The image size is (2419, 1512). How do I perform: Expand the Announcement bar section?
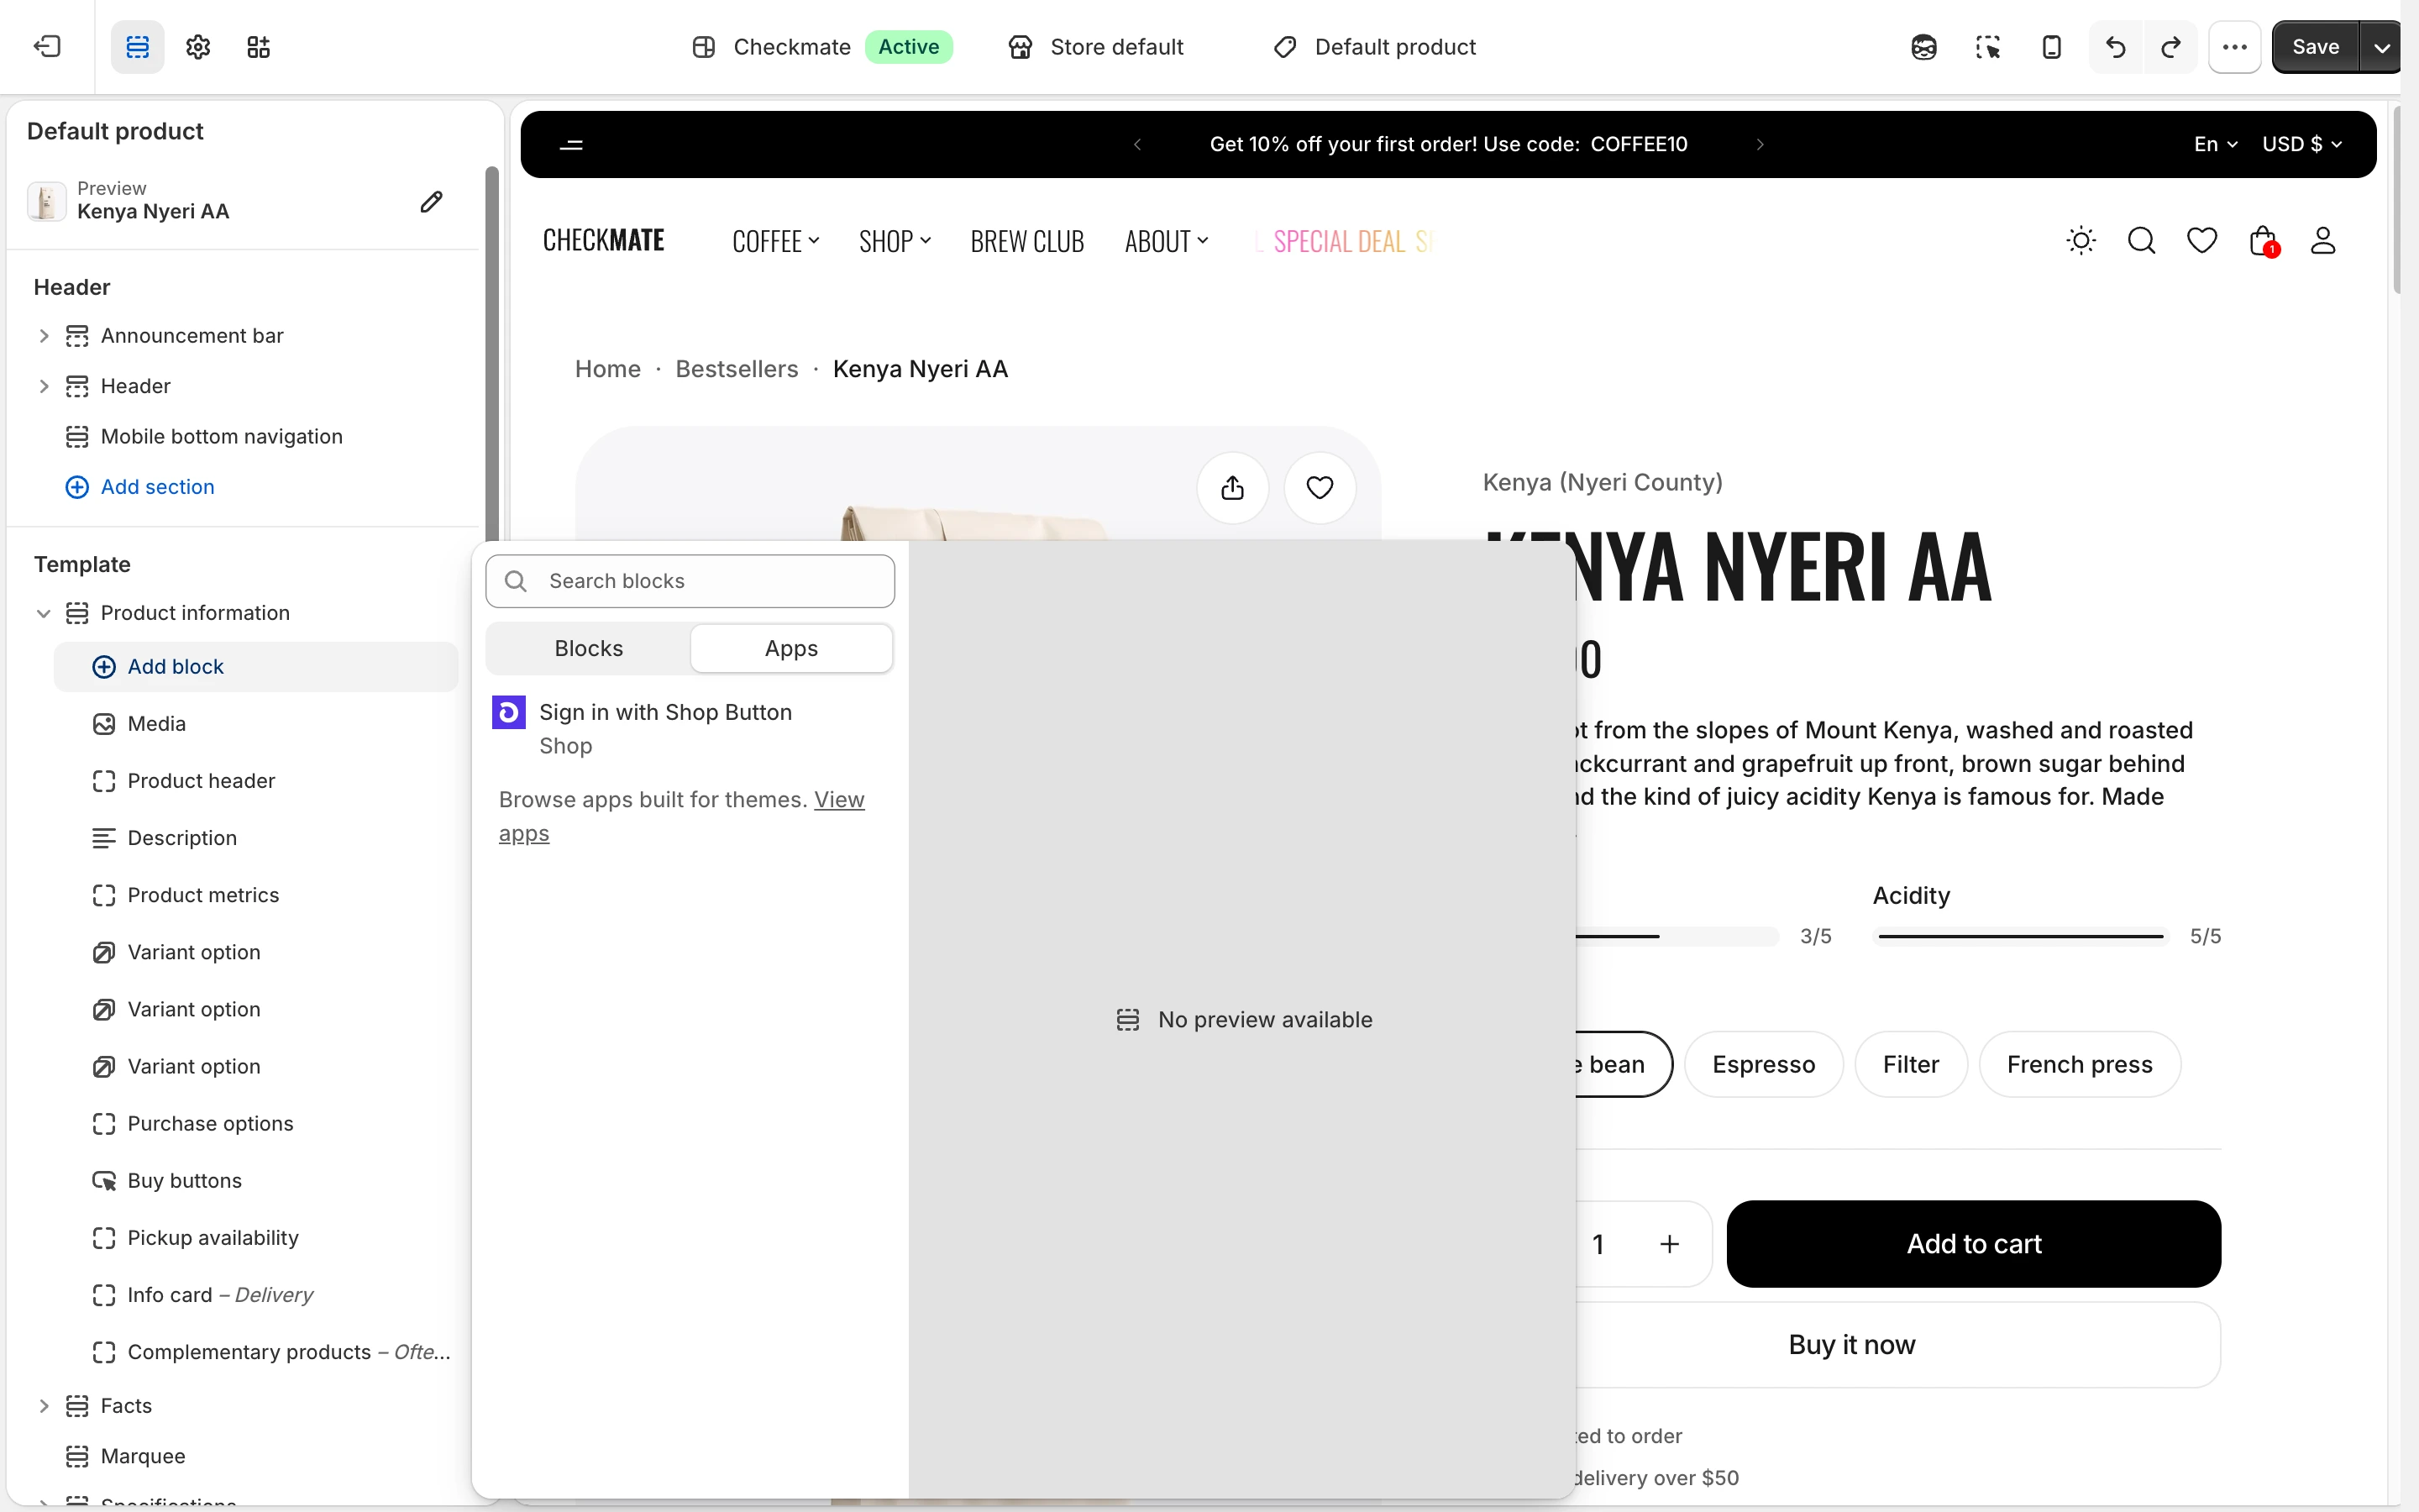[43, 336]
